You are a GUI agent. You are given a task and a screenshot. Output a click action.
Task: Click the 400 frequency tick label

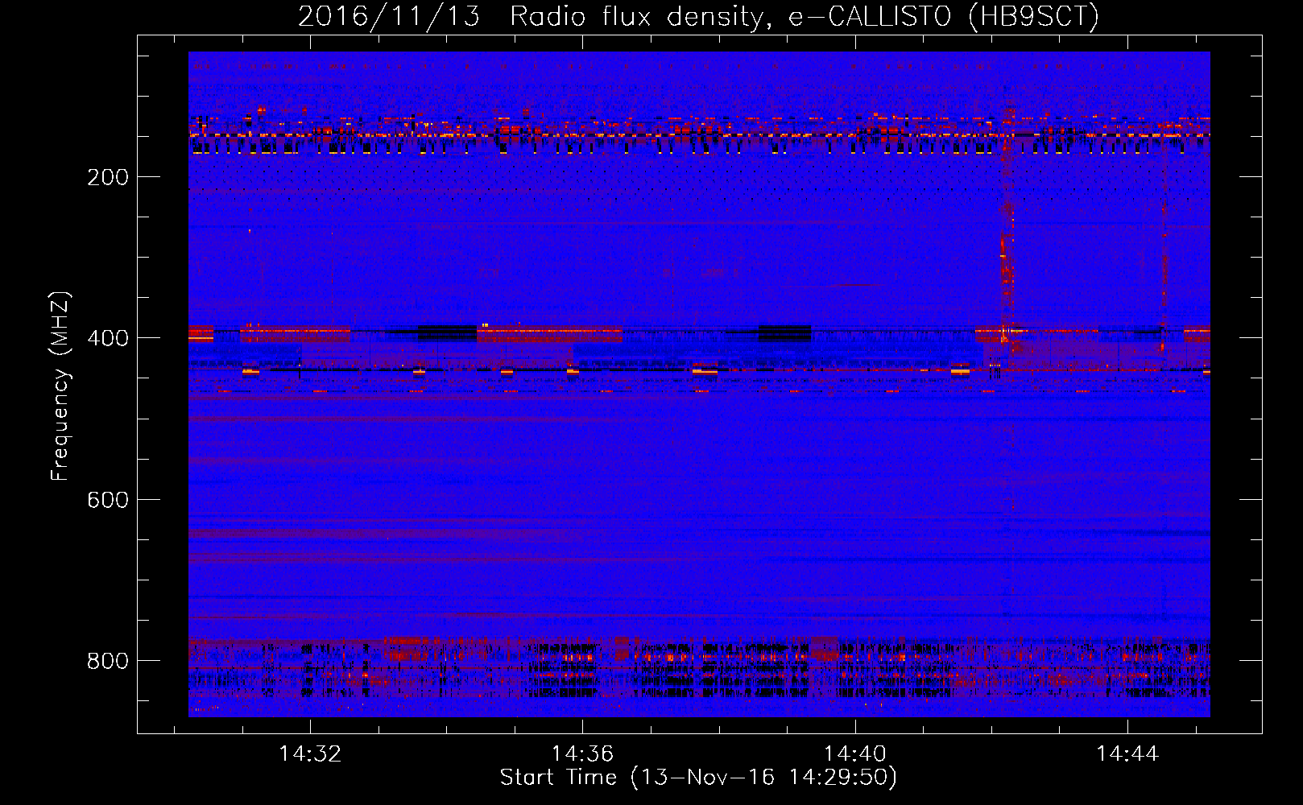(x=108, y=338)
